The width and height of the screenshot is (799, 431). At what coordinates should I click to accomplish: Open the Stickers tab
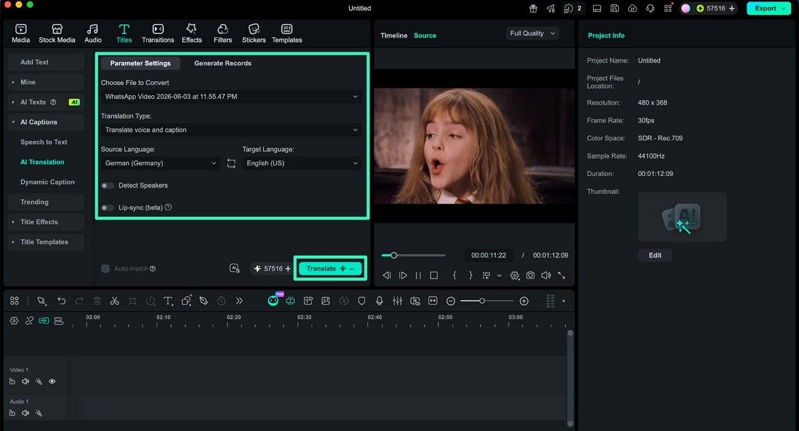(x=254, y=34)
